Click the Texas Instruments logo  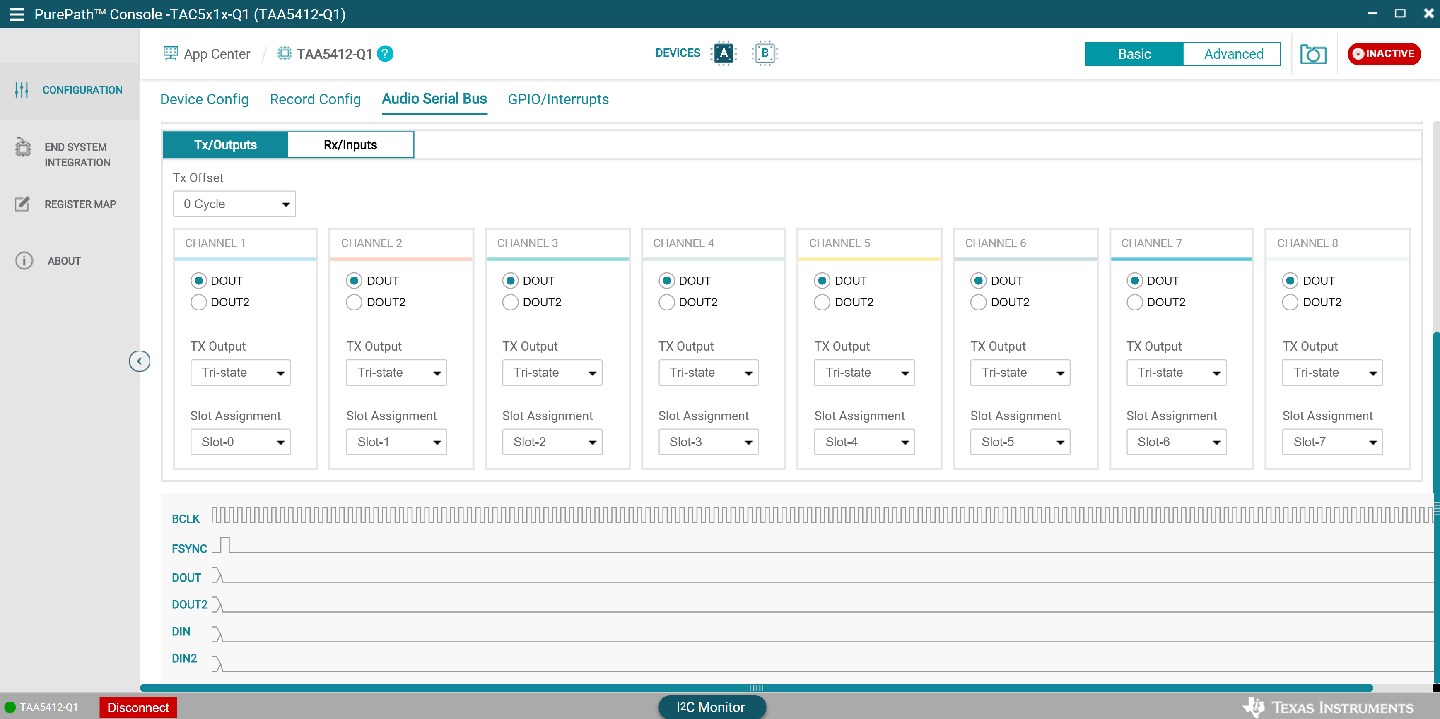(1328, 707)
